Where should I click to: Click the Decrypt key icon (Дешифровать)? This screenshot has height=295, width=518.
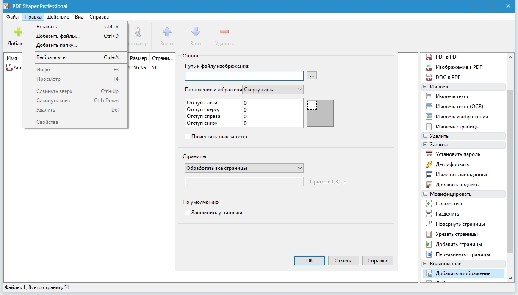[x=429, y=164]
